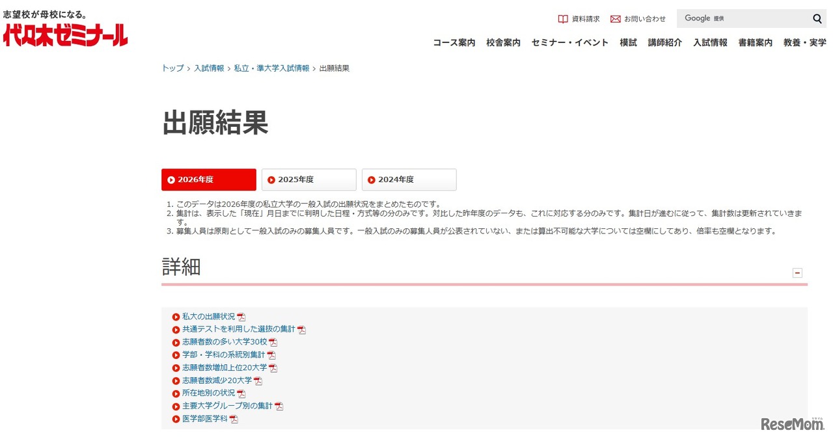Open the コース案内 navigation menu

(454, 43)
